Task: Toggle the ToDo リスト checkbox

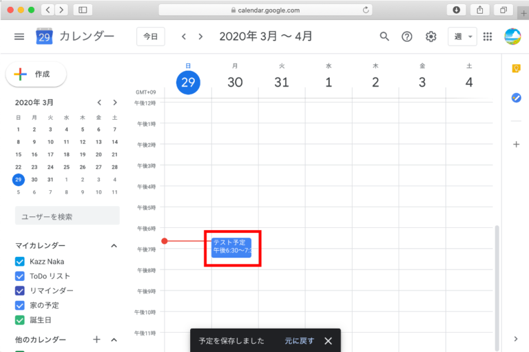Action: coord(20,276)
